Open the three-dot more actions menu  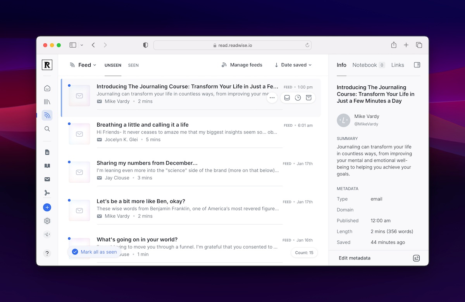click(x=272, y=98)
